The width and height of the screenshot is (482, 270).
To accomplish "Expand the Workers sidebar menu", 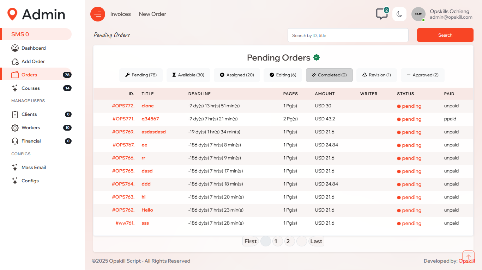I will tap(31, 128).
